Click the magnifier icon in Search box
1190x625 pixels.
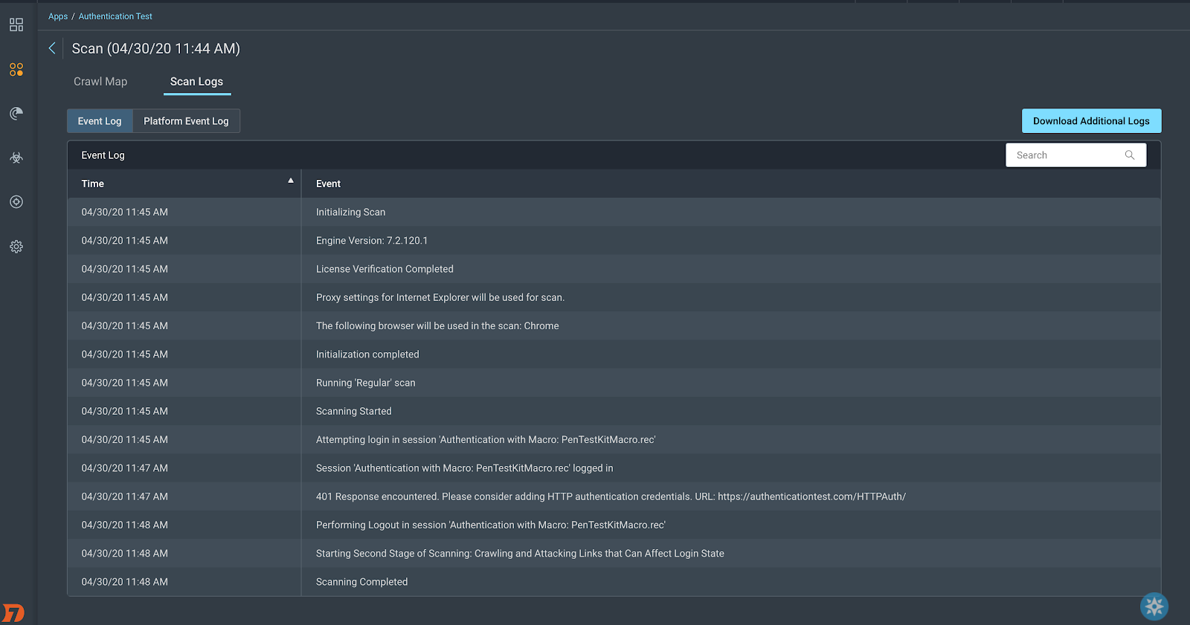tap(1130, 155)
